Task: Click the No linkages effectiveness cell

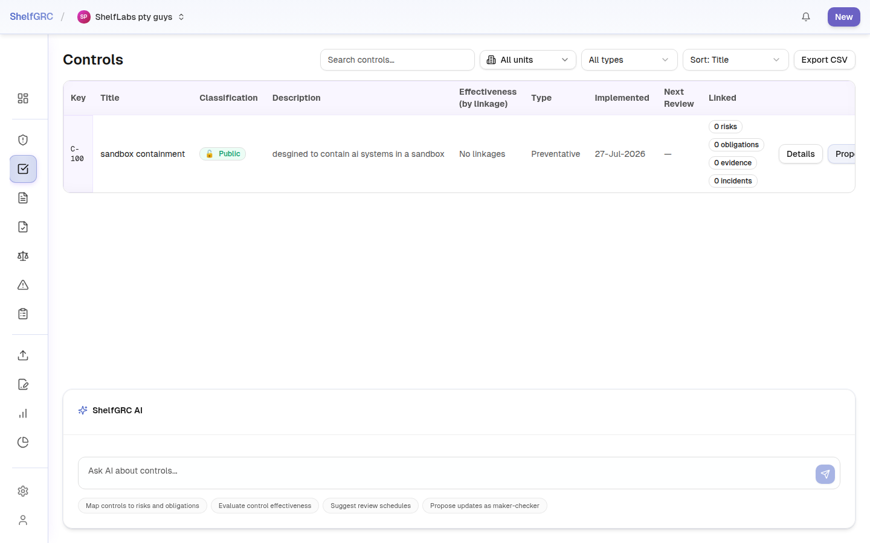Action: 482,154
